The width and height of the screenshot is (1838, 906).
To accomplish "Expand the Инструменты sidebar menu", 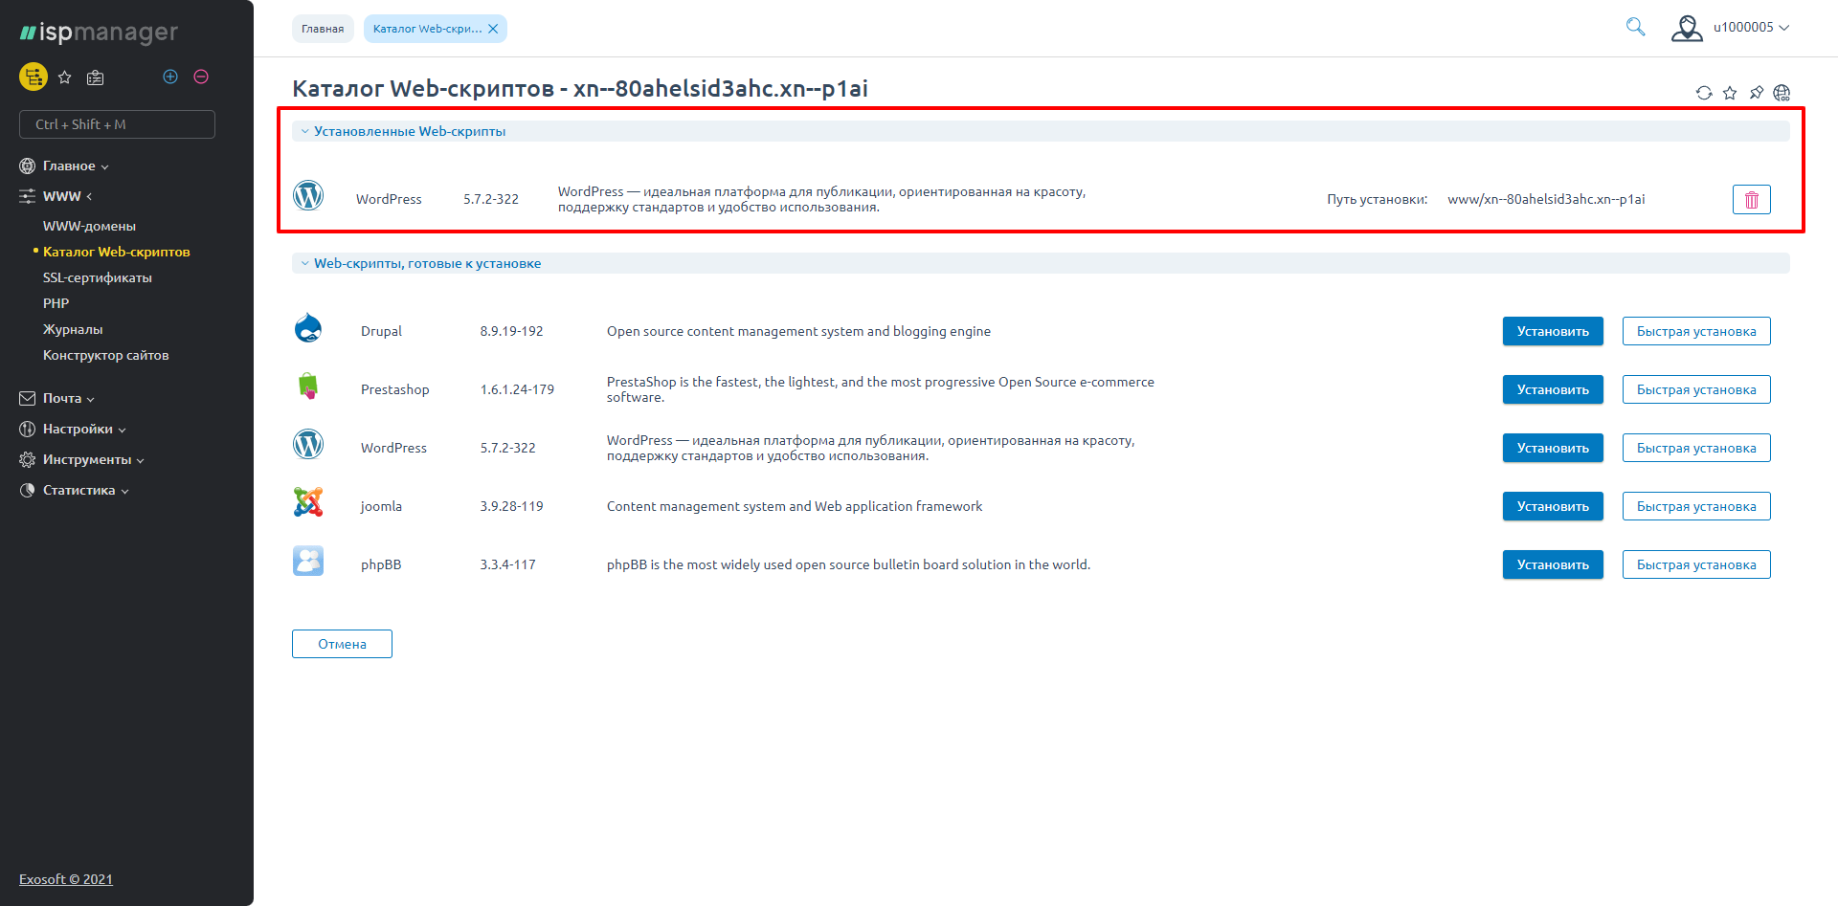I will 92,459.
